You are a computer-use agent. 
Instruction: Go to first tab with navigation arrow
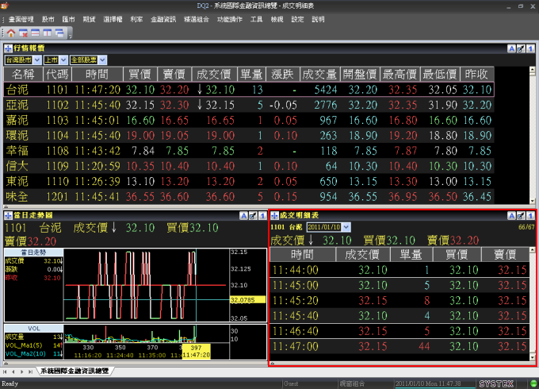point(5,372)
